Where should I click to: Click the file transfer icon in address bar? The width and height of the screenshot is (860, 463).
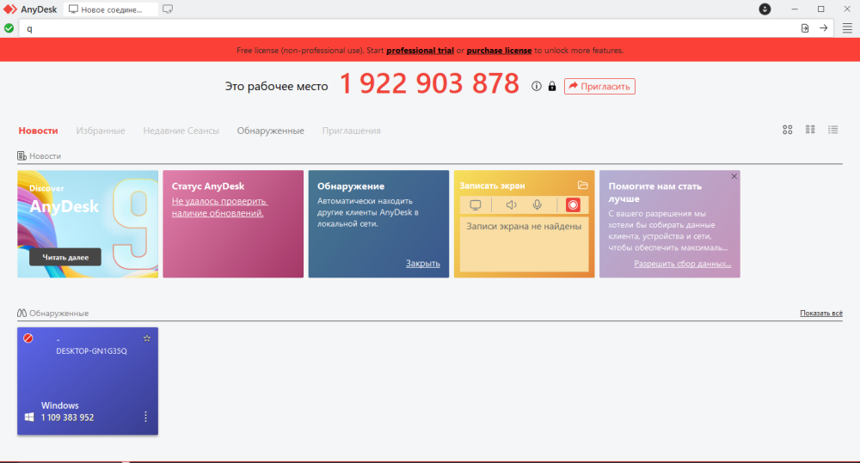click(x=805, y=28)
